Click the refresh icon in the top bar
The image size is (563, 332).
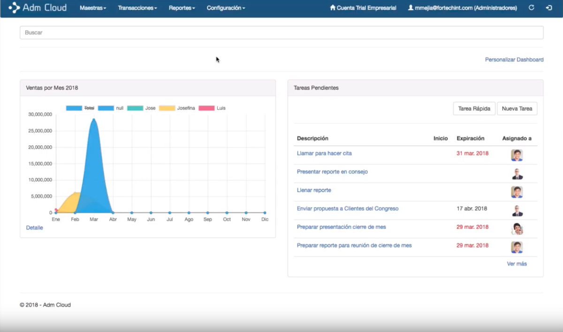tap(532, 8)
